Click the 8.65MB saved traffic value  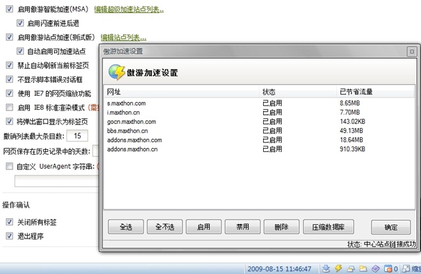click(x=349, y=103)
